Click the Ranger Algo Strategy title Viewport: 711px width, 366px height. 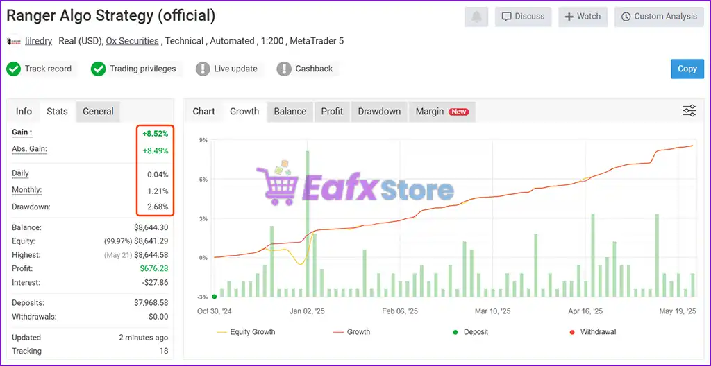[110, 17]
